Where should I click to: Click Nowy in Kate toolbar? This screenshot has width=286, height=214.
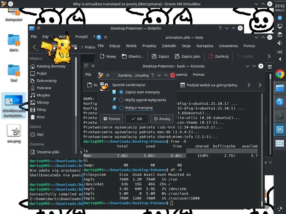coord(108,56)
